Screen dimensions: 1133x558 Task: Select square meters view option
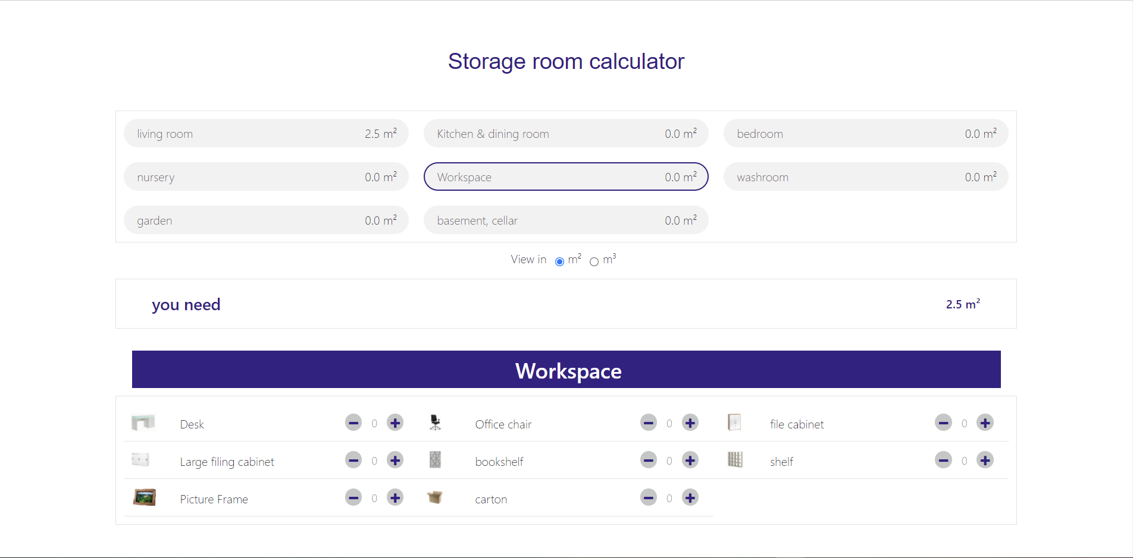click(x=559, y=261)
